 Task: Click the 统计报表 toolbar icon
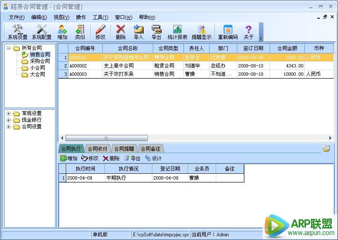coord(178,31)
